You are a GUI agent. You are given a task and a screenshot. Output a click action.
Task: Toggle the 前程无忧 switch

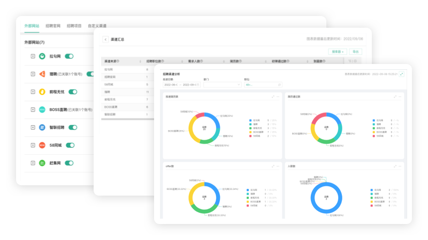73,92
